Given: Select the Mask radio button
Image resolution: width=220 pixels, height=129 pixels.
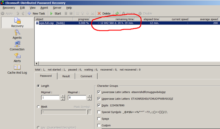Looking at the screenshot, I should (38, 107).
